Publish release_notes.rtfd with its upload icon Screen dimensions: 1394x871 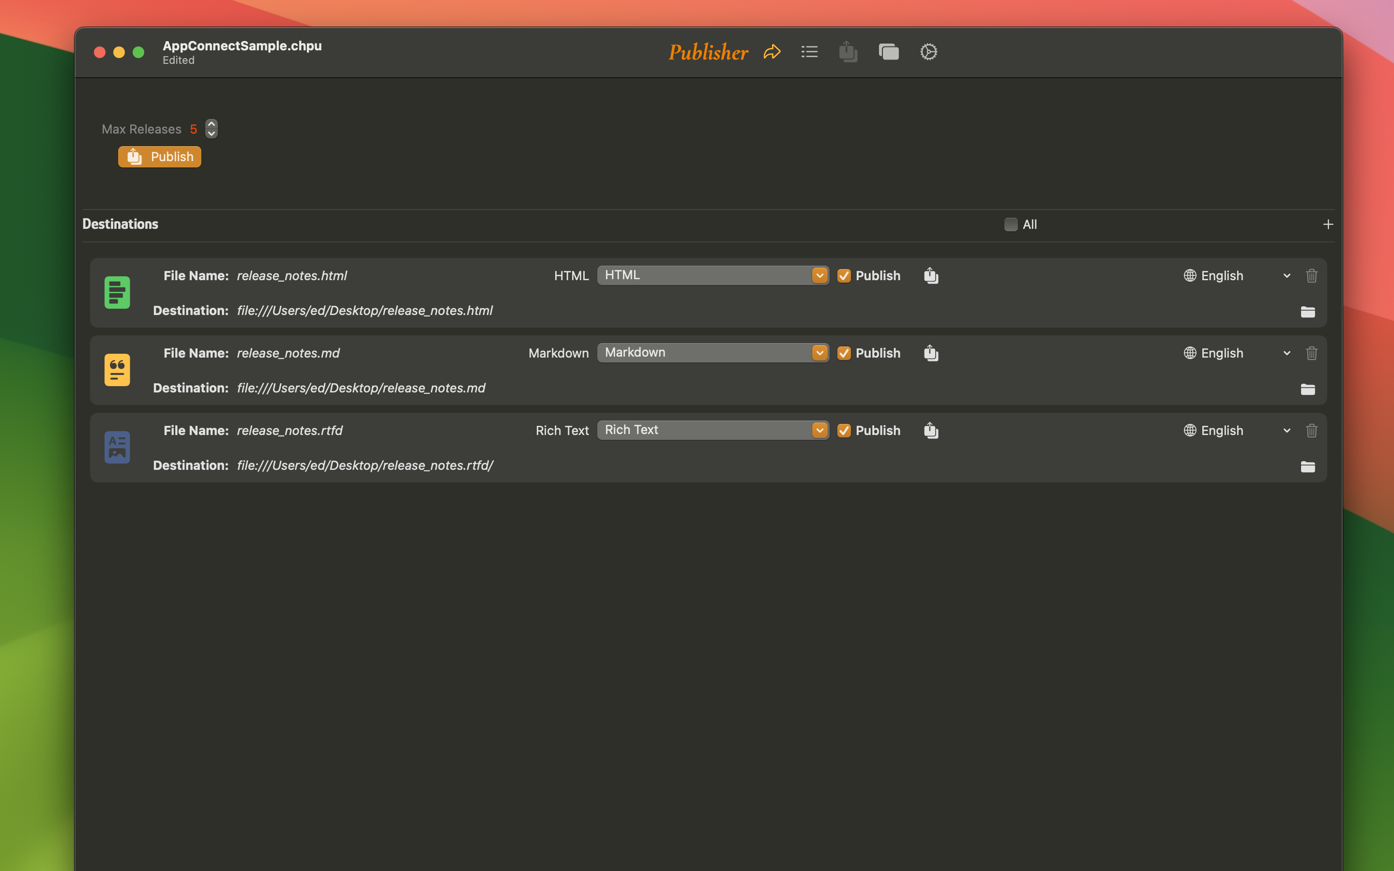(x=931, y=430)
